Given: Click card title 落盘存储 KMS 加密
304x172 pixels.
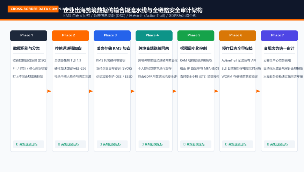Looking at the screenshot, I should pyautogui.click(x=114, y=48).
